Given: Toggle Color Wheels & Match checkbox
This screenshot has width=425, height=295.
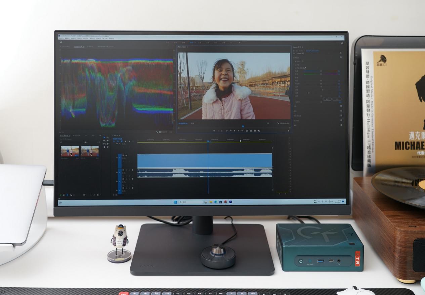Looking at the screenshot, I should (341, 115).
